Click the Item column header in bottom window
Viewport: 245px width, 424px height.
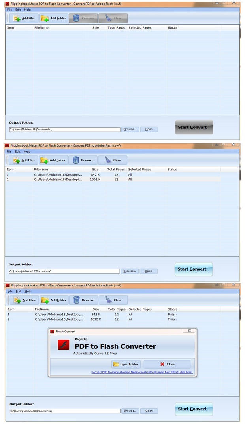pos(11,309)
